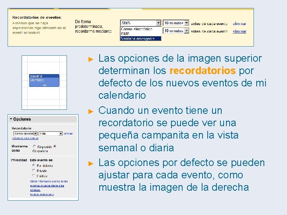Select the Privado privacy radio button
The width and height of the screenshot is (287, 215).
pyautogui.click(x=33, y=170)
